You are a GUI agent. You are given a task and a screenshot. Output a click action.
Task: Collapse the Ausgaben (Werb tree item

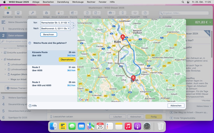point(5,74)
